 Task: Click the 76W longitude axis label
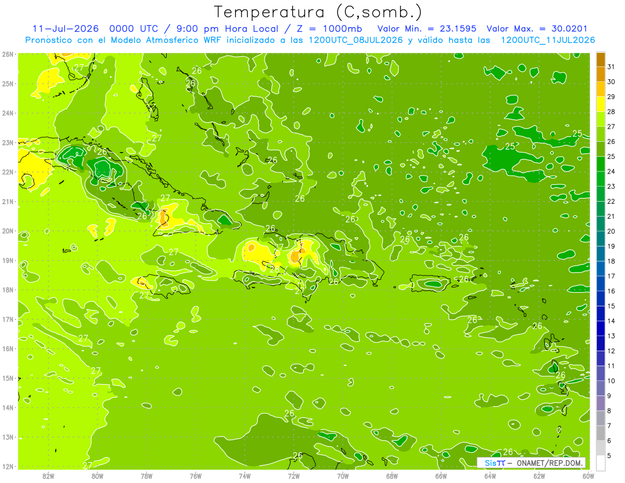[x=195, y=476]
